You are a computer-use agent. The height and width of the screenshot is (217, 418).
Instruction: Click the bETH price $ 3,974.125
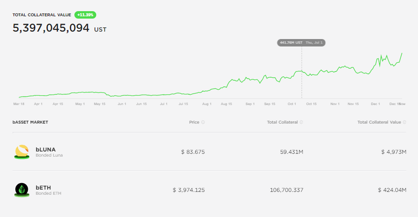188,190
